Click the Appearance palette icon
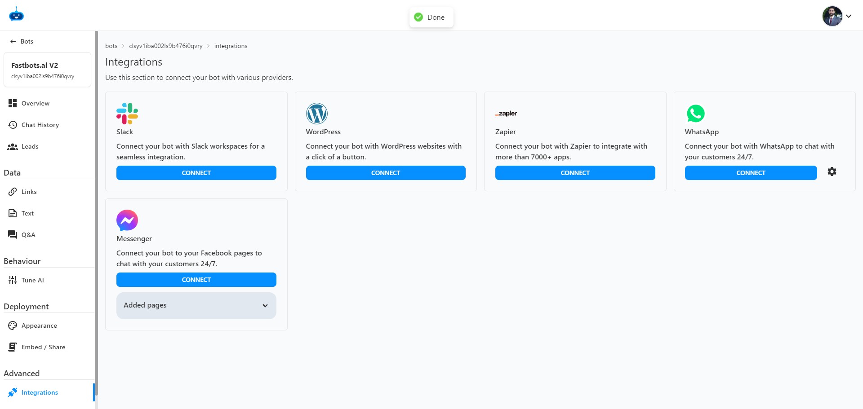863x409 pixels. (x=13, y=325)
